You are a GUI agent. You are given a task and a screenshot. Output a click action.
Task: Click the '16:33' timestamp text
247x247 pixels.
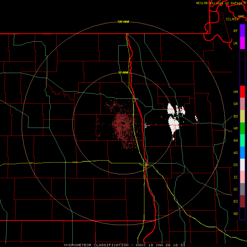pos(179,245)
